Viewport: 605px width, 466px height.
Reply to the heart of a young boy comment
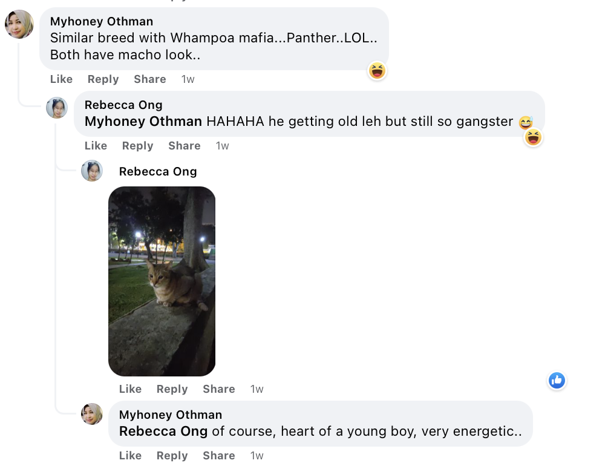tap(172, 456)
